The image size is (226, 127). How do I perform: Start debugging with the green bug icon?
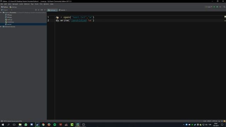(217, 7)
